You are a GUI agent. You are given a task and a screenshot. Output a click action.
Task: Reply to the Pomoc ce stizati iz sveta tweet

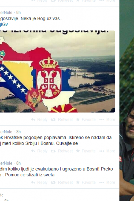[x=39, y=183]
